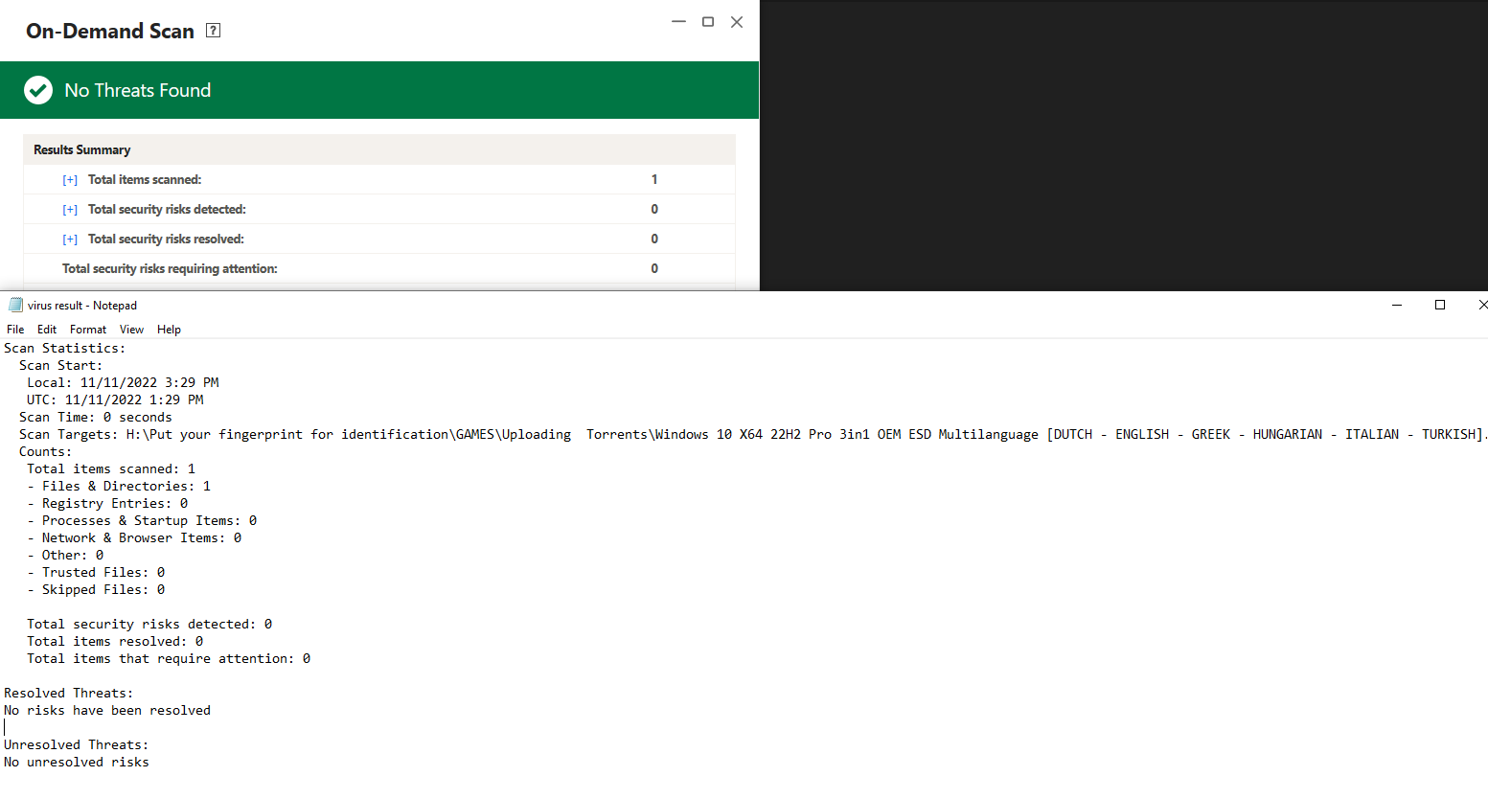Click the Total security risks requiring attention label
Viewport: 1488px width, 799px height.
click(170, 269)
